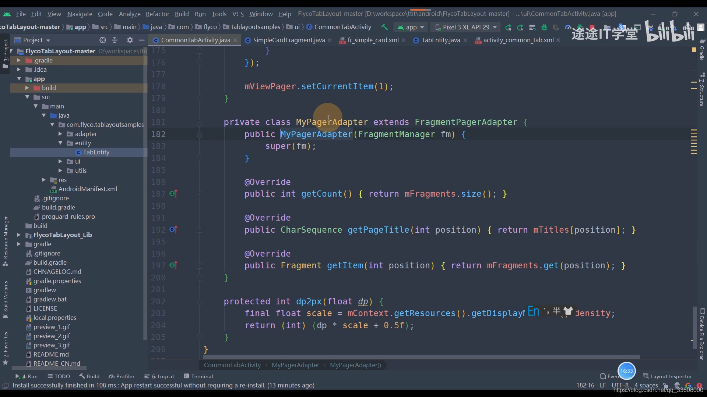707x397 pixels.
Task: Open the Profiler tool window
Action: pos(122,376)
